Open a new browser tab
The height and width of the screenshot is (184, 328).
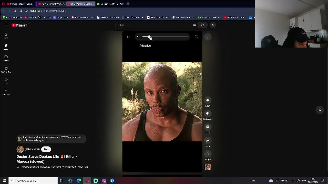128,4
